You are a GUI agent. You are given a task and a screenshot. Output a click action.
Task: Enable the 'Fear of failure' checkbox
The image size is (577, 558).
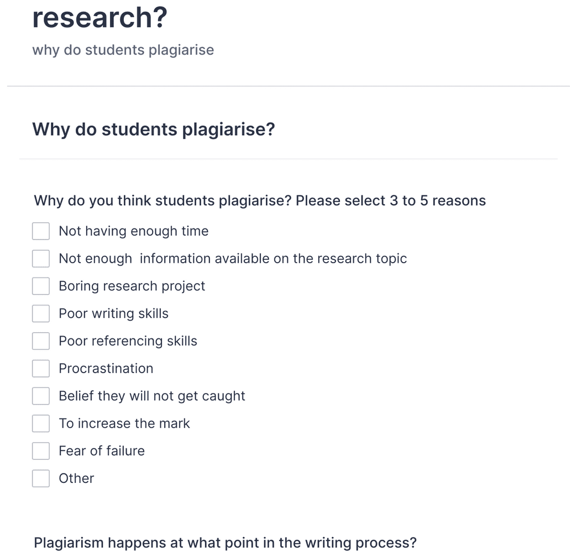pyautogui.click(x=41, y=450)
